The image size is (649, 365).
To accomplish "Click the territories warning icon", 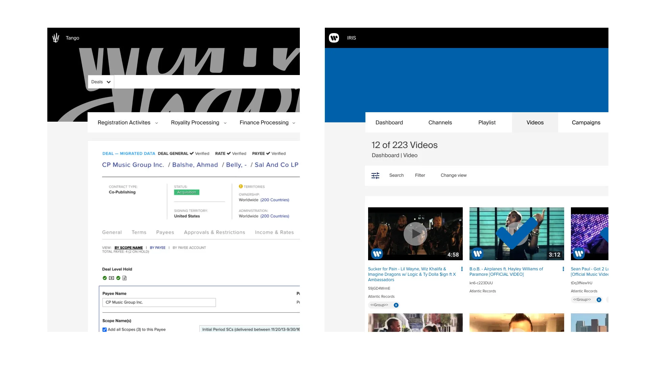I will tap(241, 186).
